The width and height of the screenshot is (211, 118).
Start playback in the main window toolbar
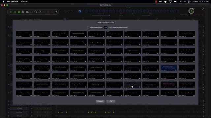point(11,12)
